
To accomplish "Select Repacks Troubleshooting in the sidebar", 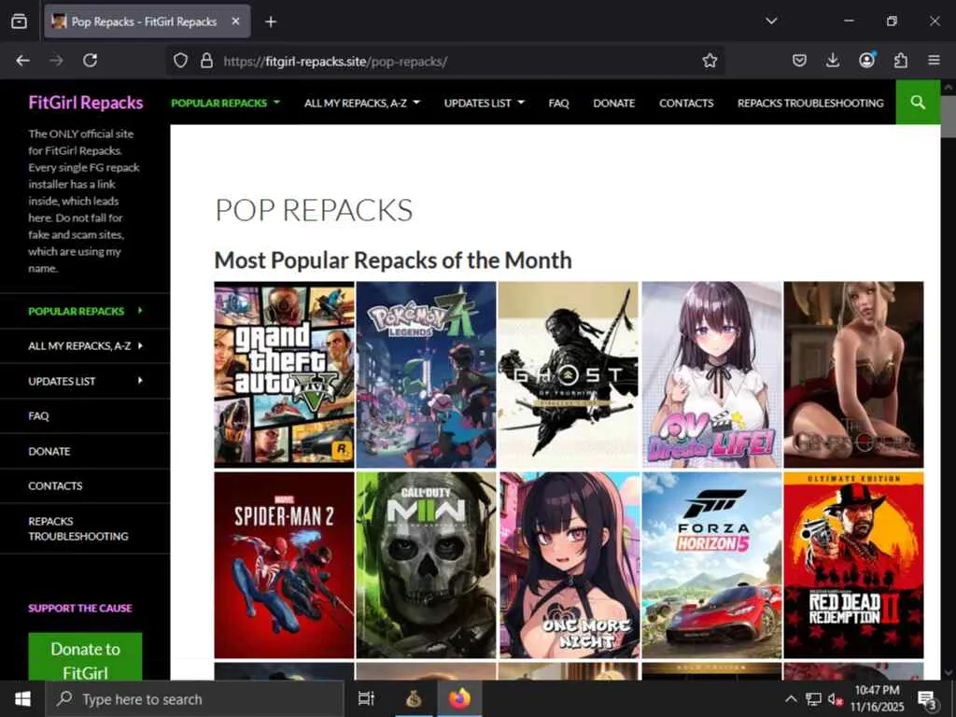I will pyautogui.click(x=78, y=528).
